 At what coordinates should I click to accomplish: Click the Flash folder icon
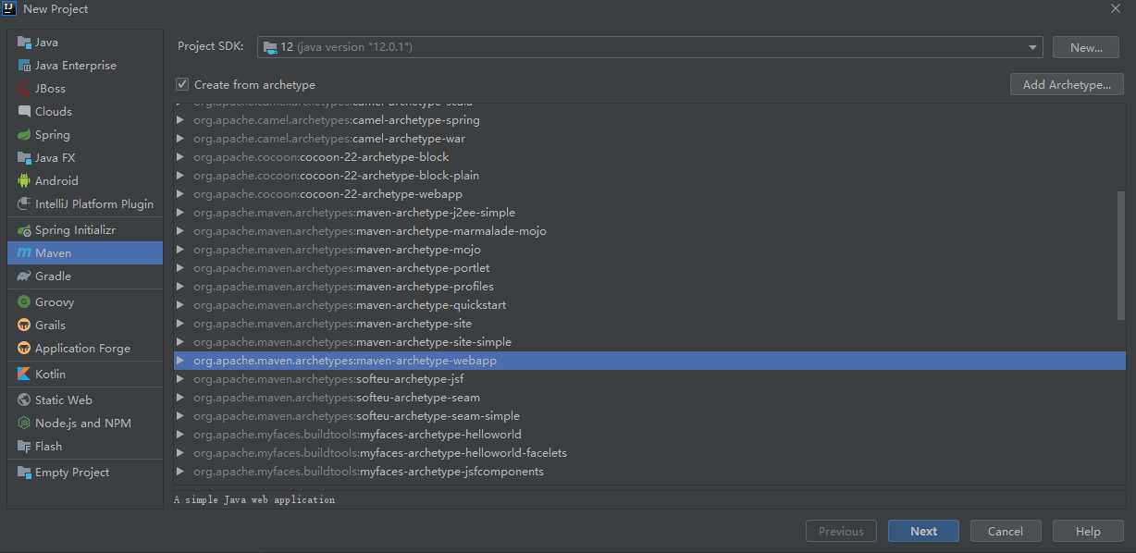click(x=24, y=447)
